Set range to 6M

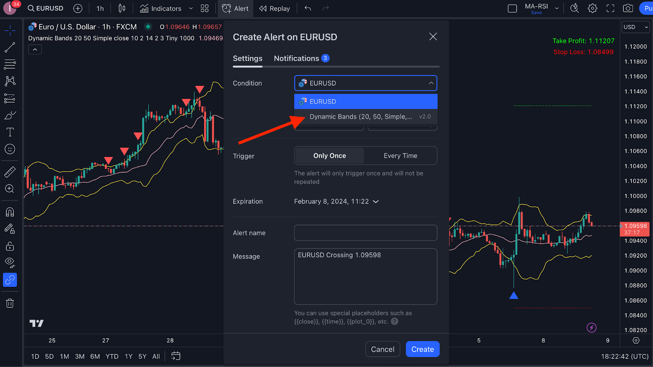click(95, 356)
